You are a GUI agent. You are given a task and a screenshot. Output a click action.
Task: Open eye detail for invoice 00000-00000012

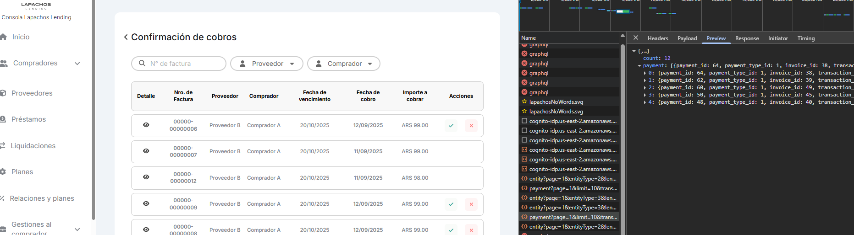(x=146, y=177)
